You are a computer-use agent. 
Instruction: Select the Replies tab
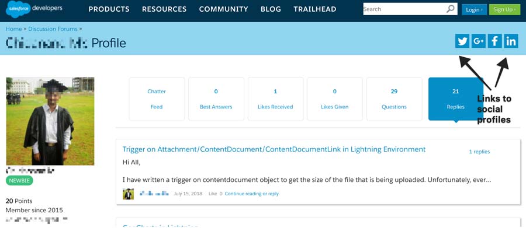click(455, 99)
